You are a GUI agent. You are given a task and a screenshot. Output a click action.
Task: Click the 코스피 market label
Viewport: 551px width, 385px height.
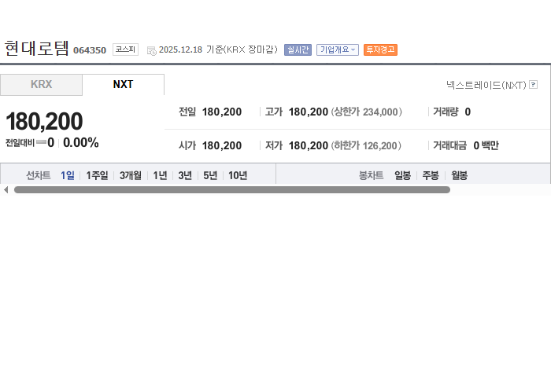click(125, 49)
